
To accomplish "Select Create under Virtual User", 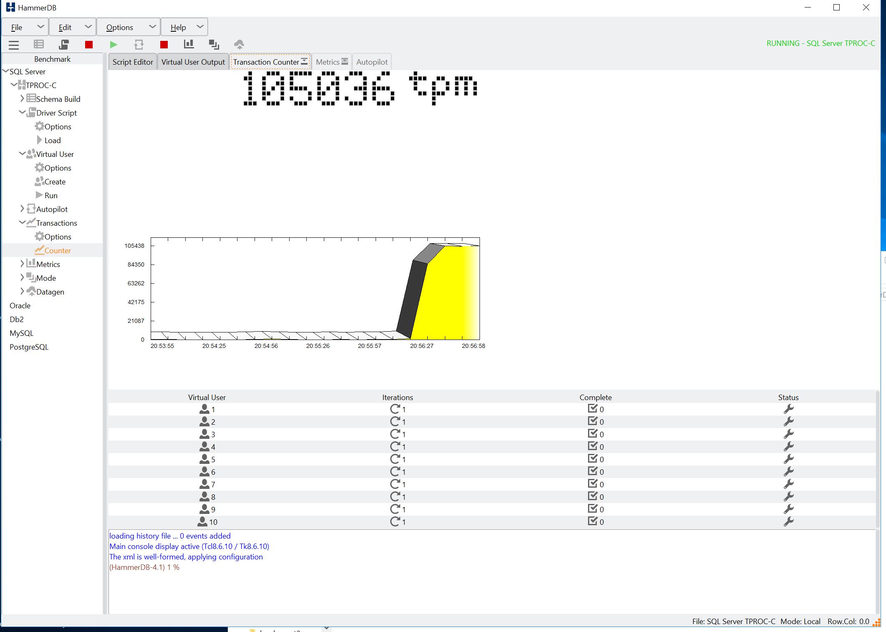I will [x=55, y=181].
